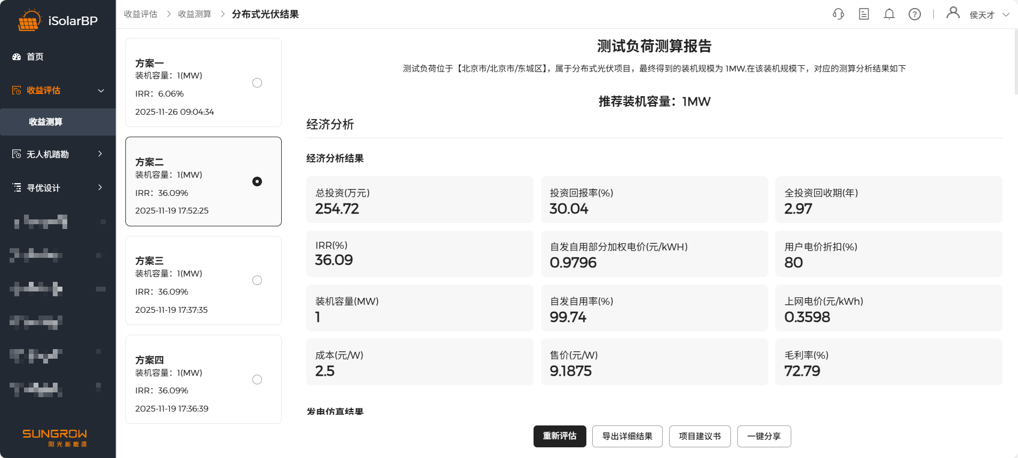Image resolution: width=1018 pixels, height=458 pixels.
Task: Click the user profile avatar icon
Action: pos(953,13)
